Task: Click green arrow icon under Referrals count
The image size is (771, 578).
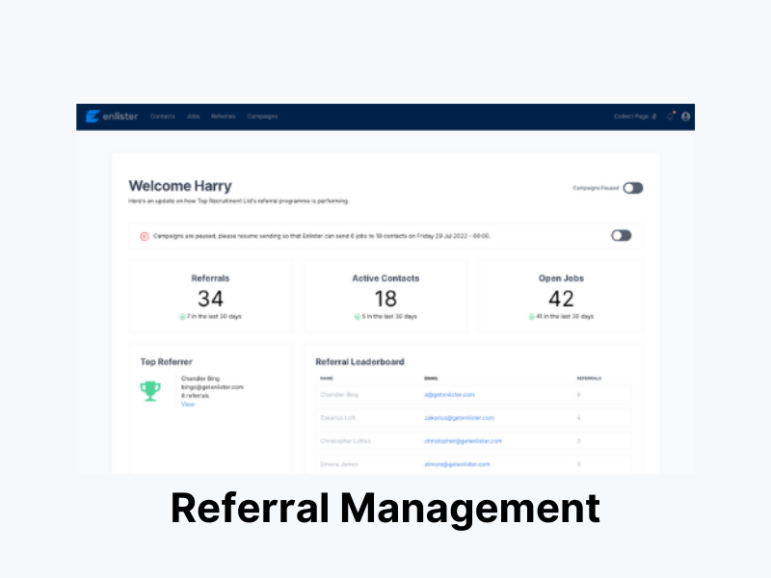Action: [182, 317]
